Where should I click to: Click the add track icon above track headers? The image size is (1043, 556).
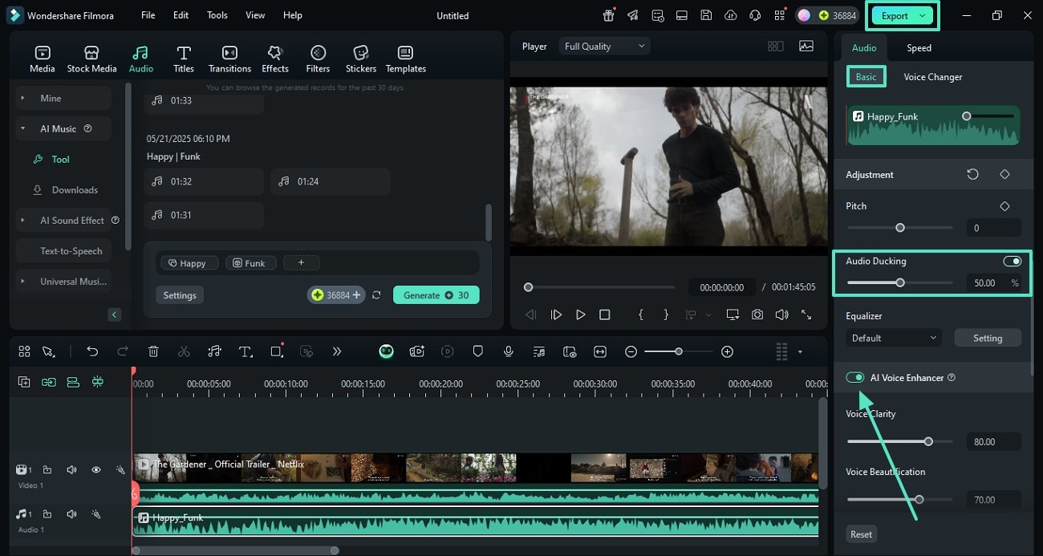pos(24,383)
